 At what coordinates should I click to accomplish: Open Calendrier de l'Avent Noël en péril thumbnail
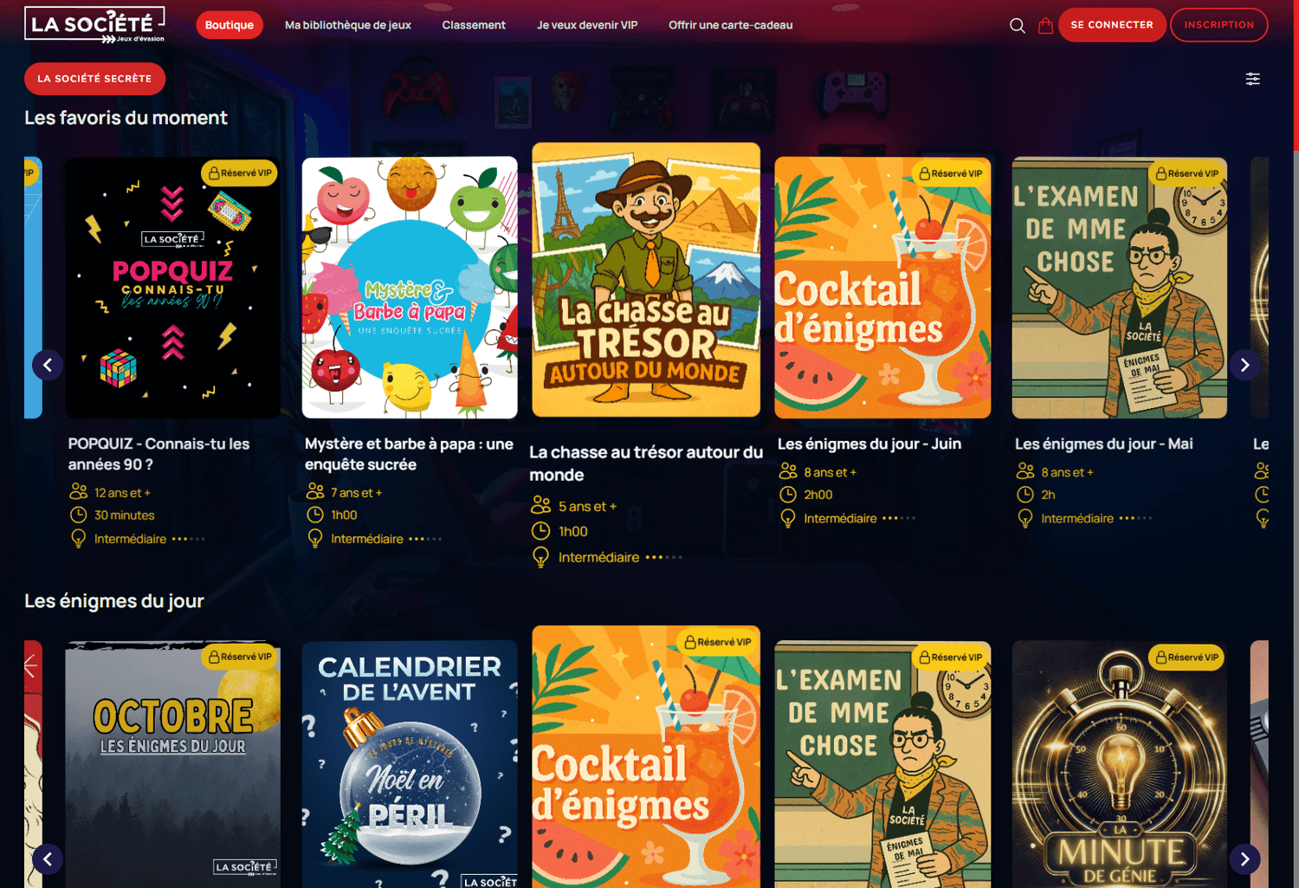pos(410,764)
